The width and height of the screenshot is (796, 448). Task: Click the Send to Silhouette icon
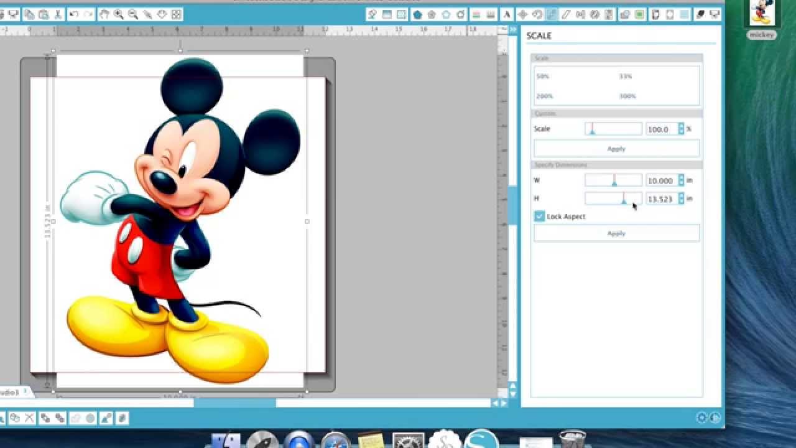tap(715, 14)
